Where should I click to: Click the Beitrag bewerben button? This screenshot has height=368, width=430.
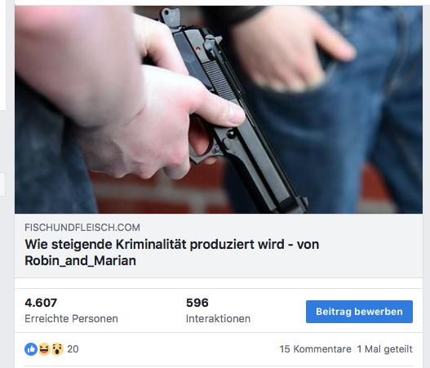359,312
